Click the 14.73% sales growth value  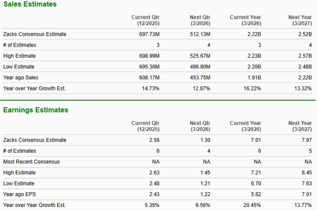(x=150, y=88)
